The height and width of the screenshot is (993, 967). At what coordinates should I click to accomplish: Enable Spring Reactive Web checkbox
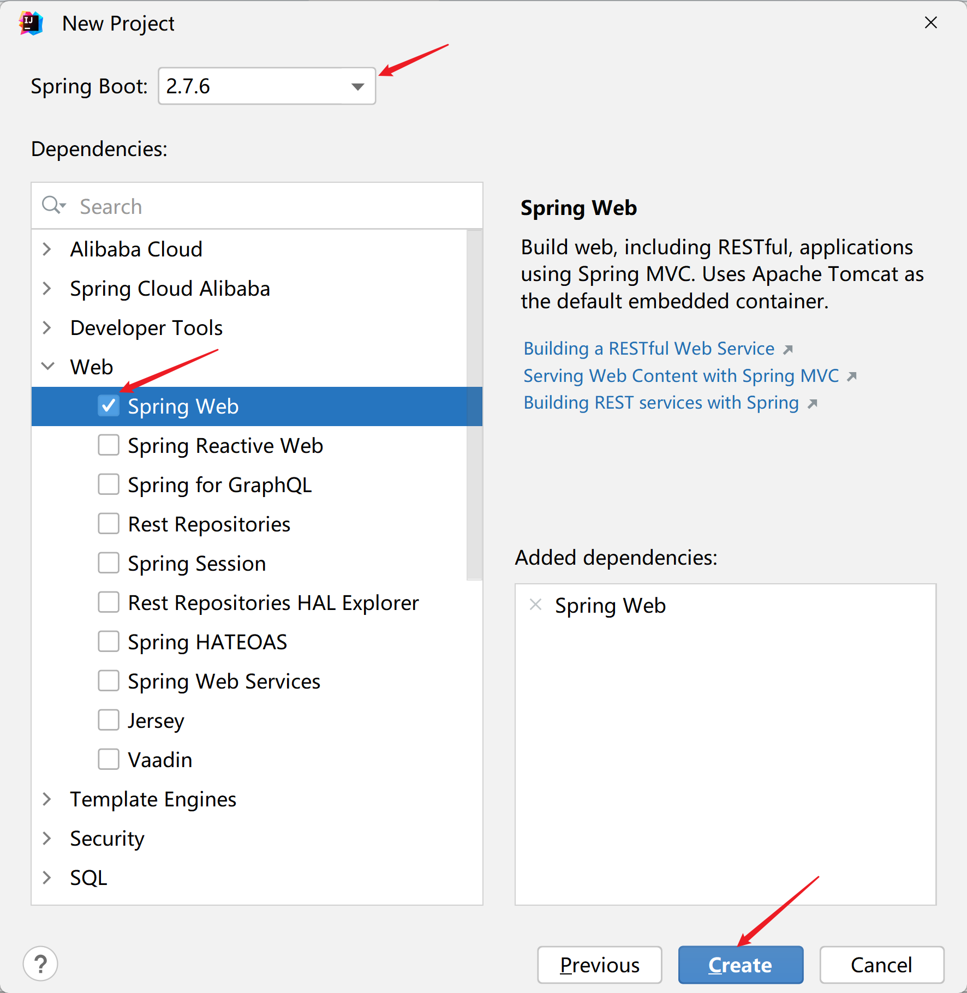point(109,445)
